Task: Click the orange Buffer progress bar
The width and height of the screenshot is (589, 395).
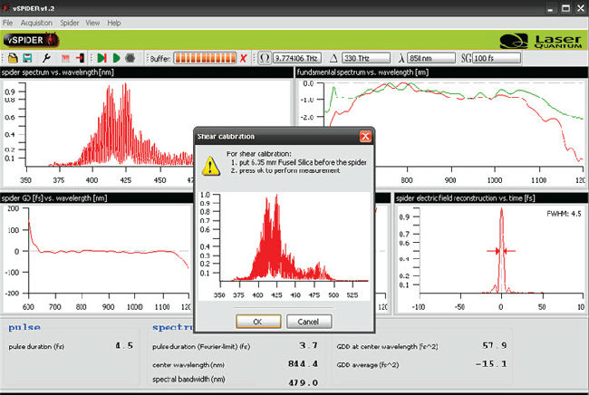Action: click(x=205, y=58)
